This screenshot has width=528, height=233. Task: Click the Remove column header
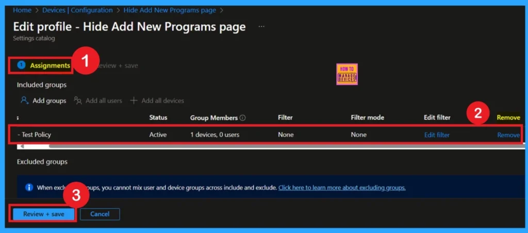click(508, 118)
